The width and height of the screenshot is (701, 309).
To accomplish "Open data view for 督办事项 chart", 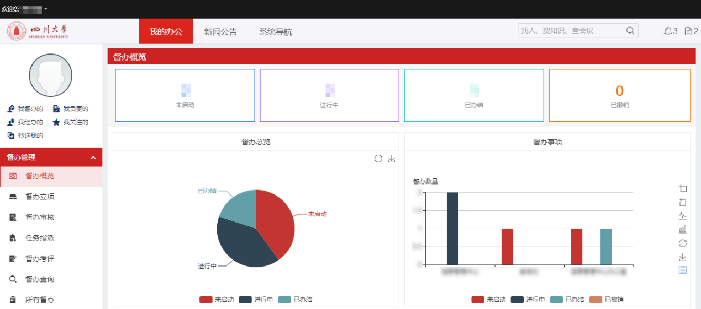I will pos(683,270).
